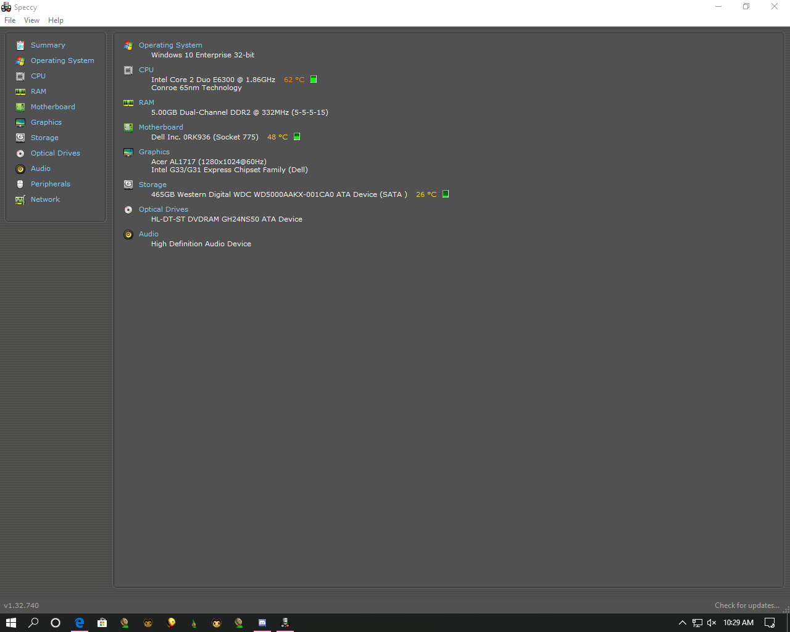Open the 10:29 AM clock
The width and height of the screenshot is (790, 632).
tap(738, 623)
